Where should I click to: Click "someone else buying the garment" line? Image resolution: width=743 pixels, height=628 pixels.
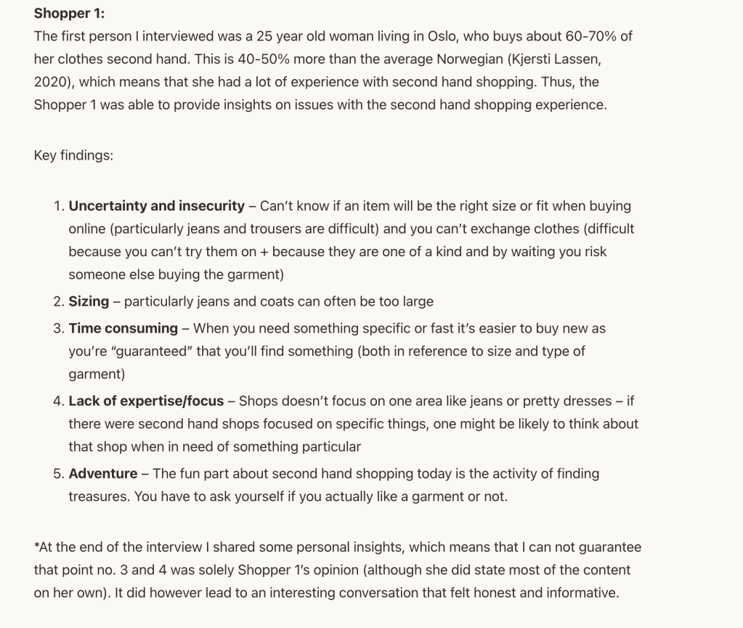tap(175, 274)
